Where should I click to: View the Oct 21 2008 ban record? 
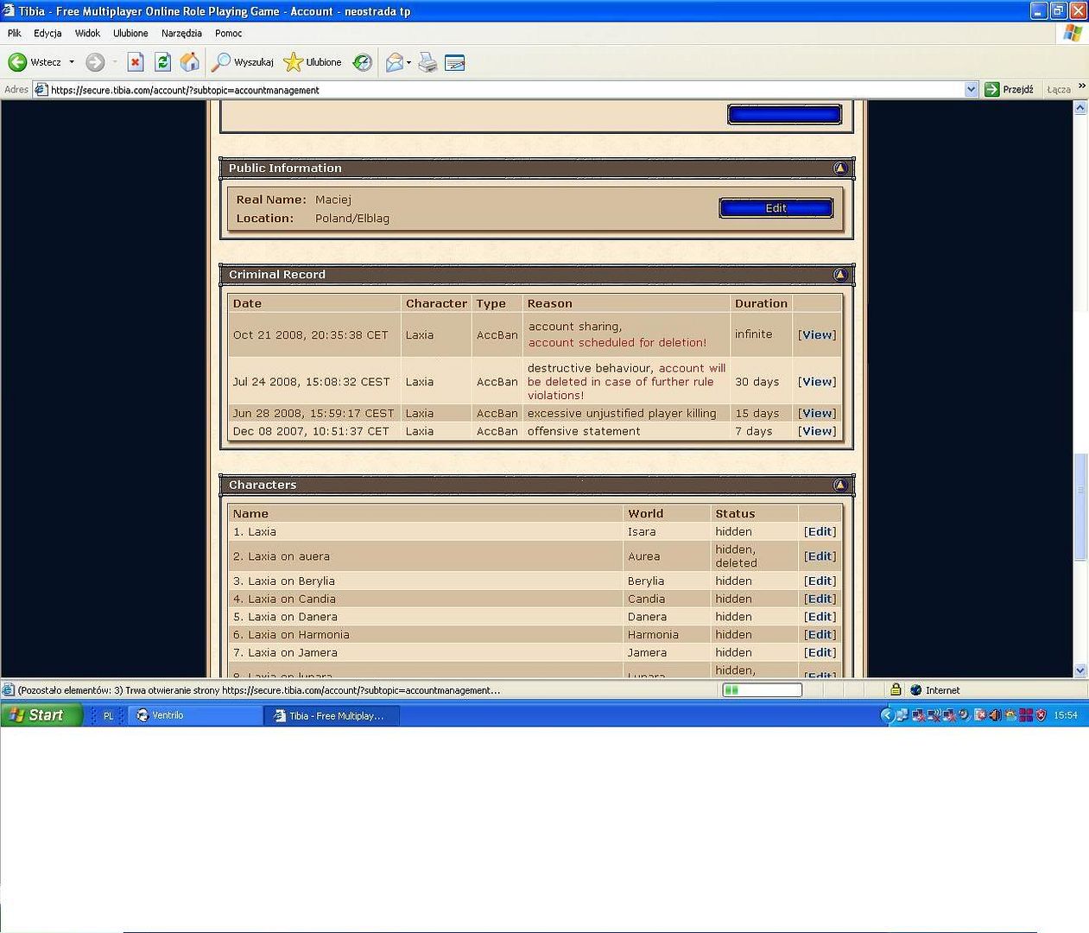[x=817, y=335]
